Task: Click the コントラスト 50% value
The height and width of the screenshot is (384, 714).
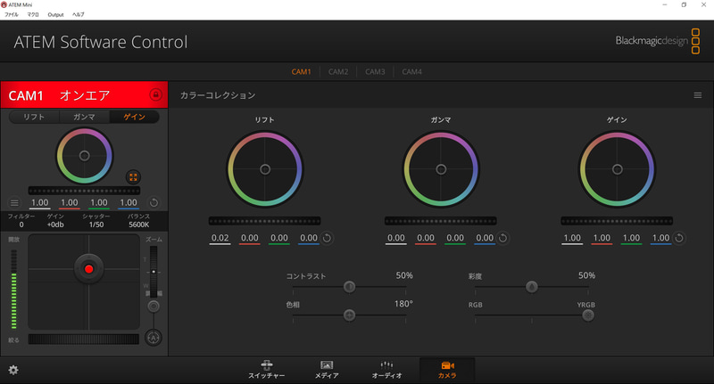Action: point(404,275)
